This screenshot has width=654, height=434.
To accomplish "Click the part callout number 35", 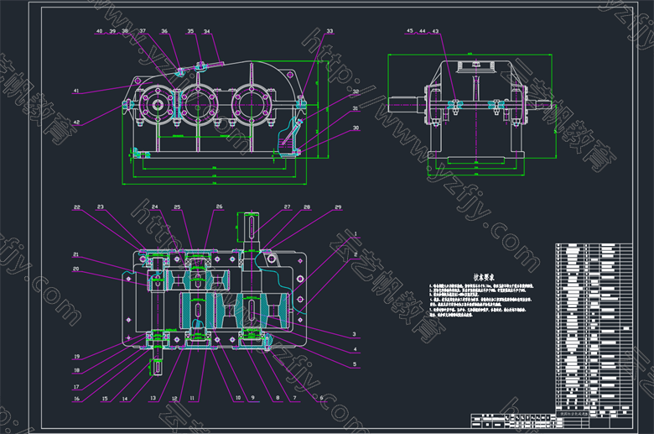I will pos(190,31).
